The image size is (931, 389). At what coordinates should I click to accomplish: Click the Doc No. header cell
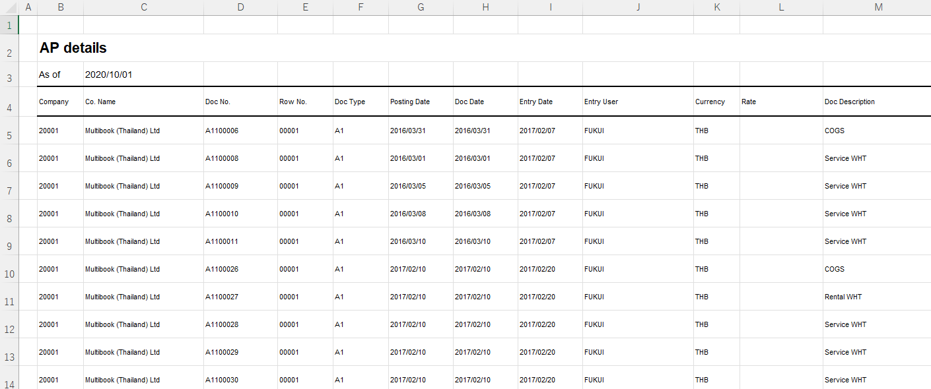[241, 102]
